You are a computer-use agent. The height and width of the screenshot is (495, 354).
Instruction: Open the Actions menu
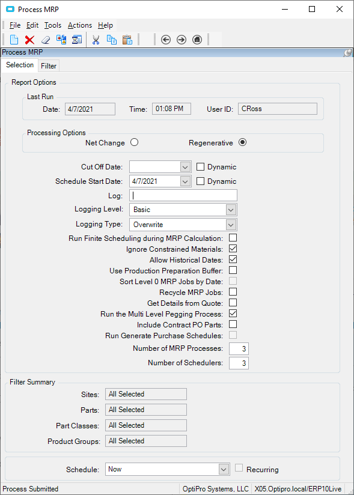80,25
